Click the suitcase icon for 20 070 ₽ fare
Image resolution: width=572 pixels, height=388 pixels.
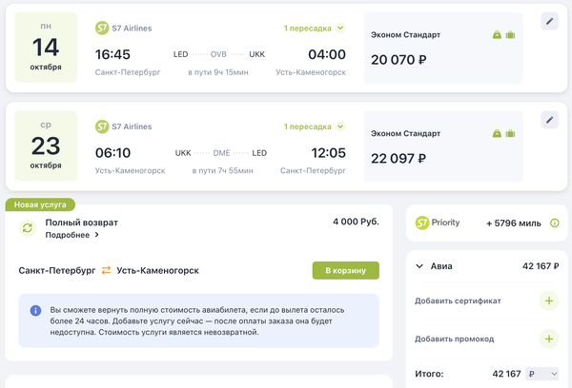[x=510, y=35]
